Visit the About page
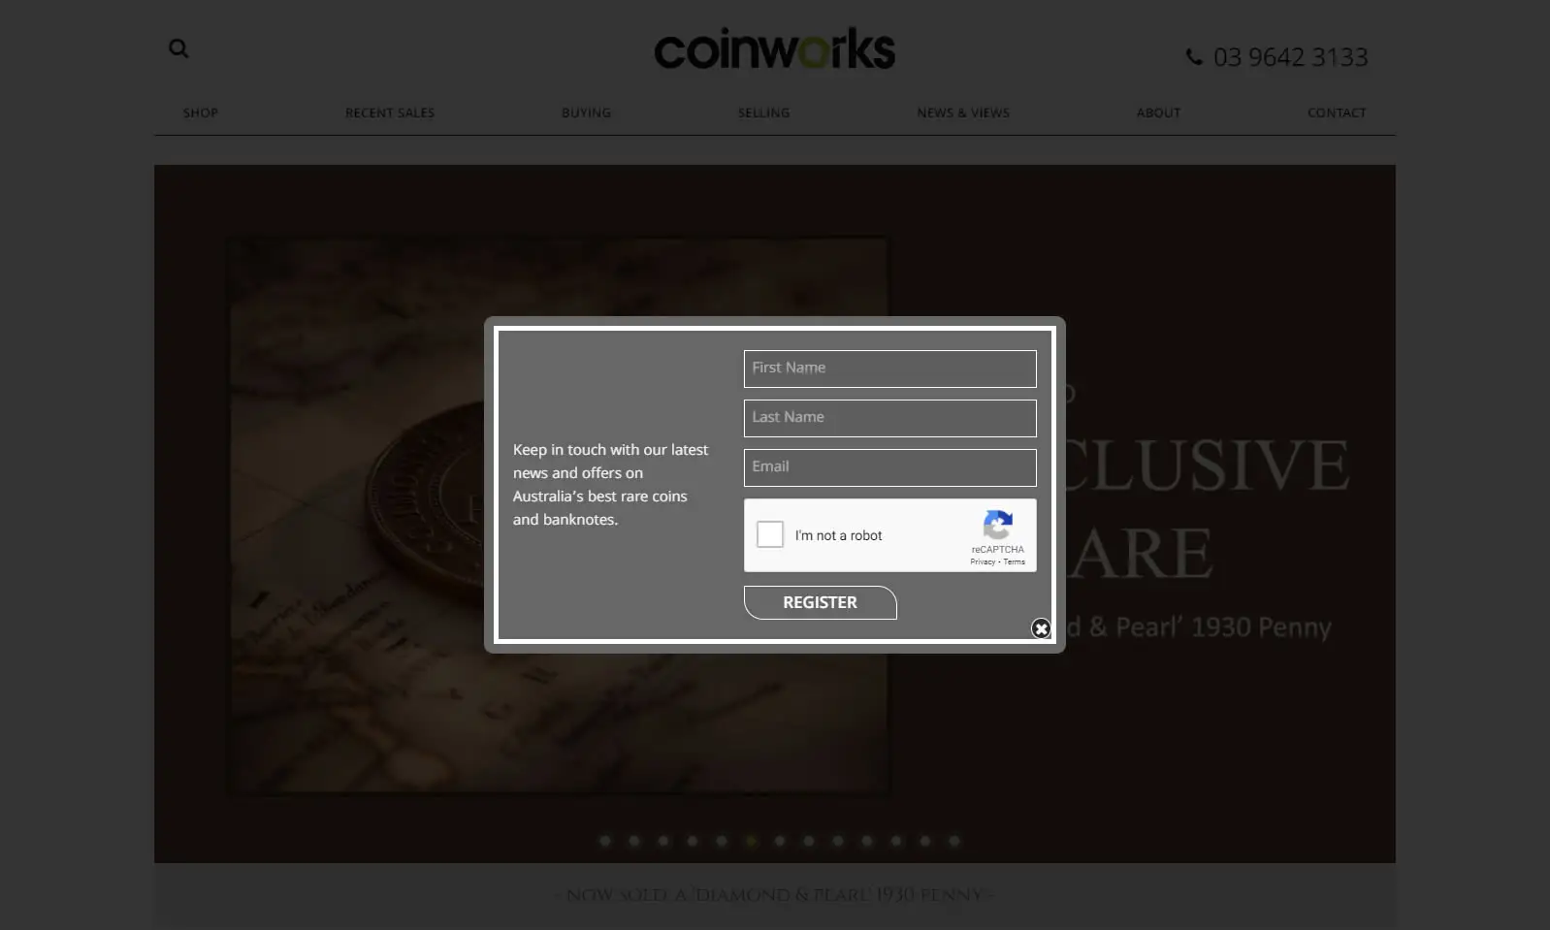 click(x=1158, y=112)
